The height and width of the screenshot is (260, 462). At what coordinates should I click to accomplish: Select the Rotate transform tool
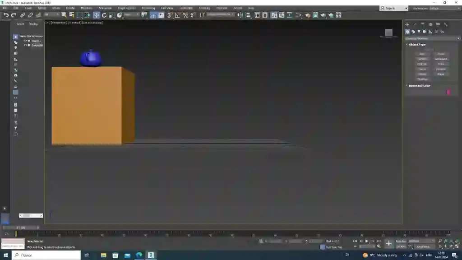(x=104, y=15)
